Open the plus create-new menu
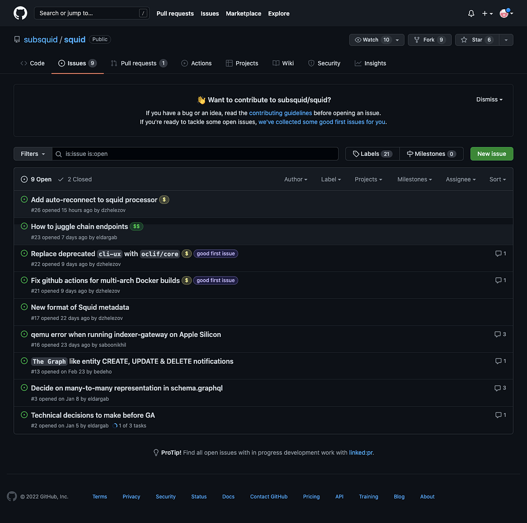 [487, 13]
